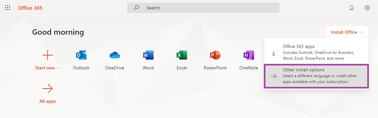Click the magnifying glass search icon
The width and height of the screenshot is (378, 118).
click(136, 8)
